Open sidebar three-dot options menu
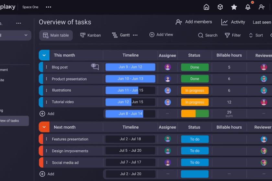The image size is (272, 181). (18, 23)
